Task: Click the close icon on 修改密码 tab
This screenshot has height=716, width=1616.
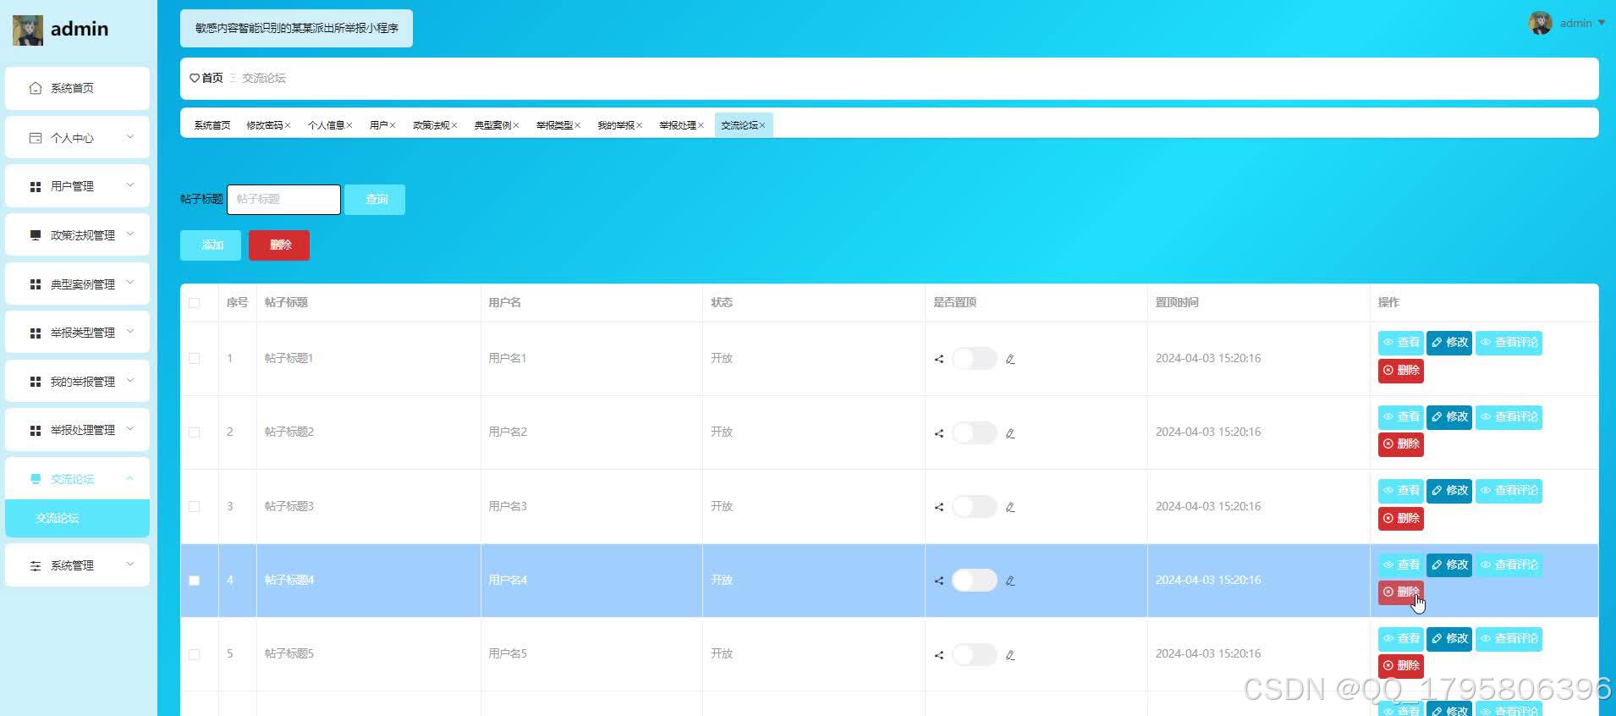Action: coord(288,125)
